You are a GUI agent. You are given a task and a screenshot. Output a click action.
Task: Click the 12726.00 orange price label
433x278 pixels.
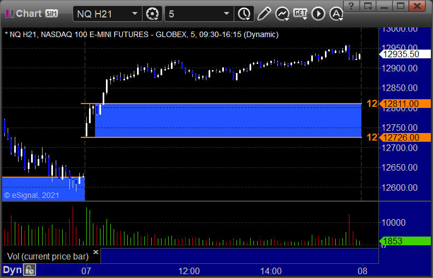tap(405, 137)
